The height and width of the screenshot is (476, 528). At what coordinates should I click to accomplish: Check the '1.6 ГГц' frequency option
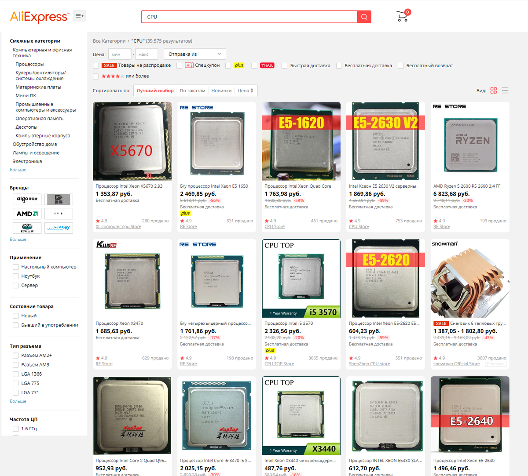[x=16, y=429]
